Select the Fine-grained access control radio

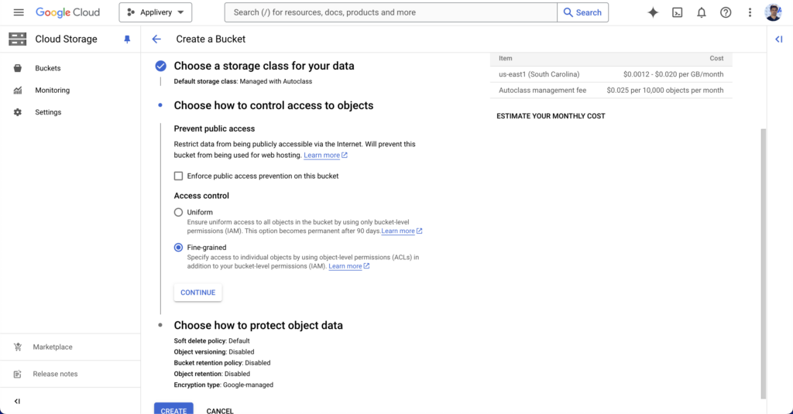pos(179,247)
